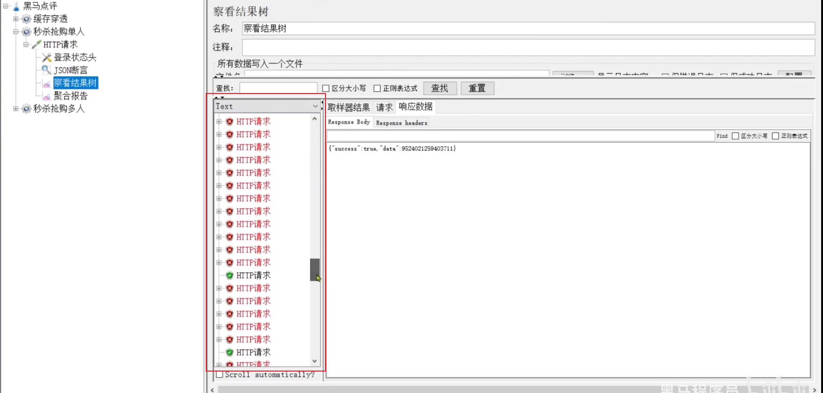Open the 响应数据 tab
The height and width of the screenshot is (393, 823).
[416, 107]
